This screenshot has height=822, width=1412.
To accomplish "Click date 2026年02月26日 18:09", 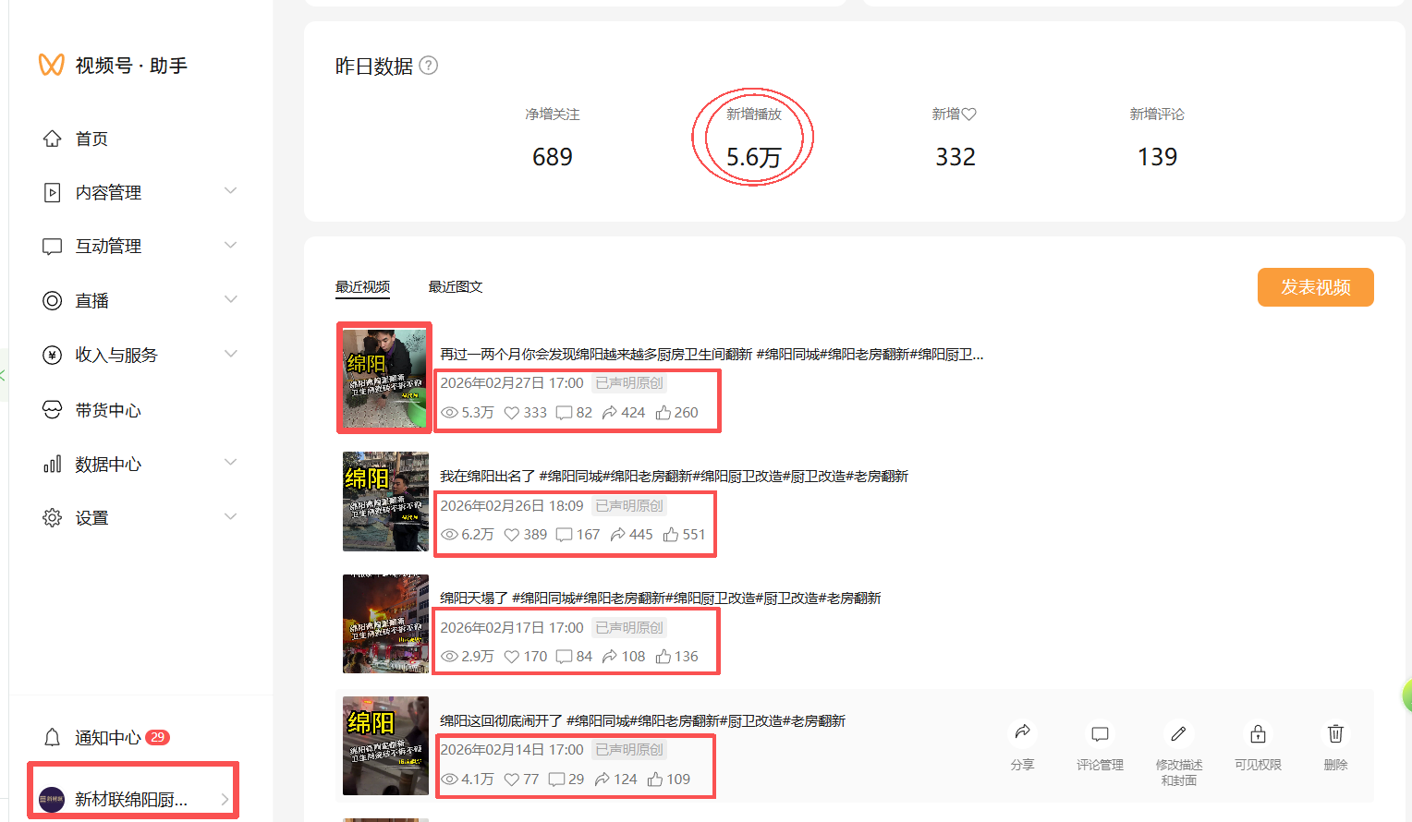I will 512,506.
